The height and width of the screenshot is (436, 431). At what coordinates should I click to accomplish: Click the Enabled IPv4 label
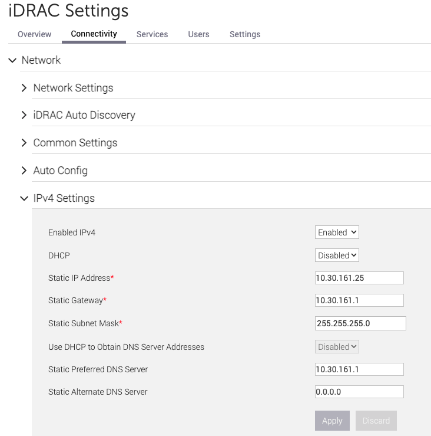coord(72,232)
